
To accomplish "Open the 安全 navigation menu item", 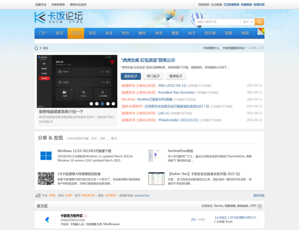I will pyautogui.click(x=109, y=33).
